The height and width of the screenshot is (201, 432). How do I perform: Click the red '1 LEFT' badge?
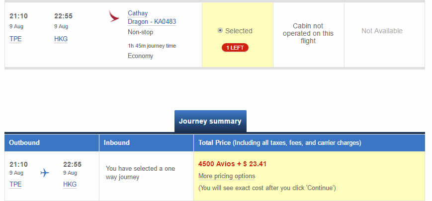click(x=235, y=48)
